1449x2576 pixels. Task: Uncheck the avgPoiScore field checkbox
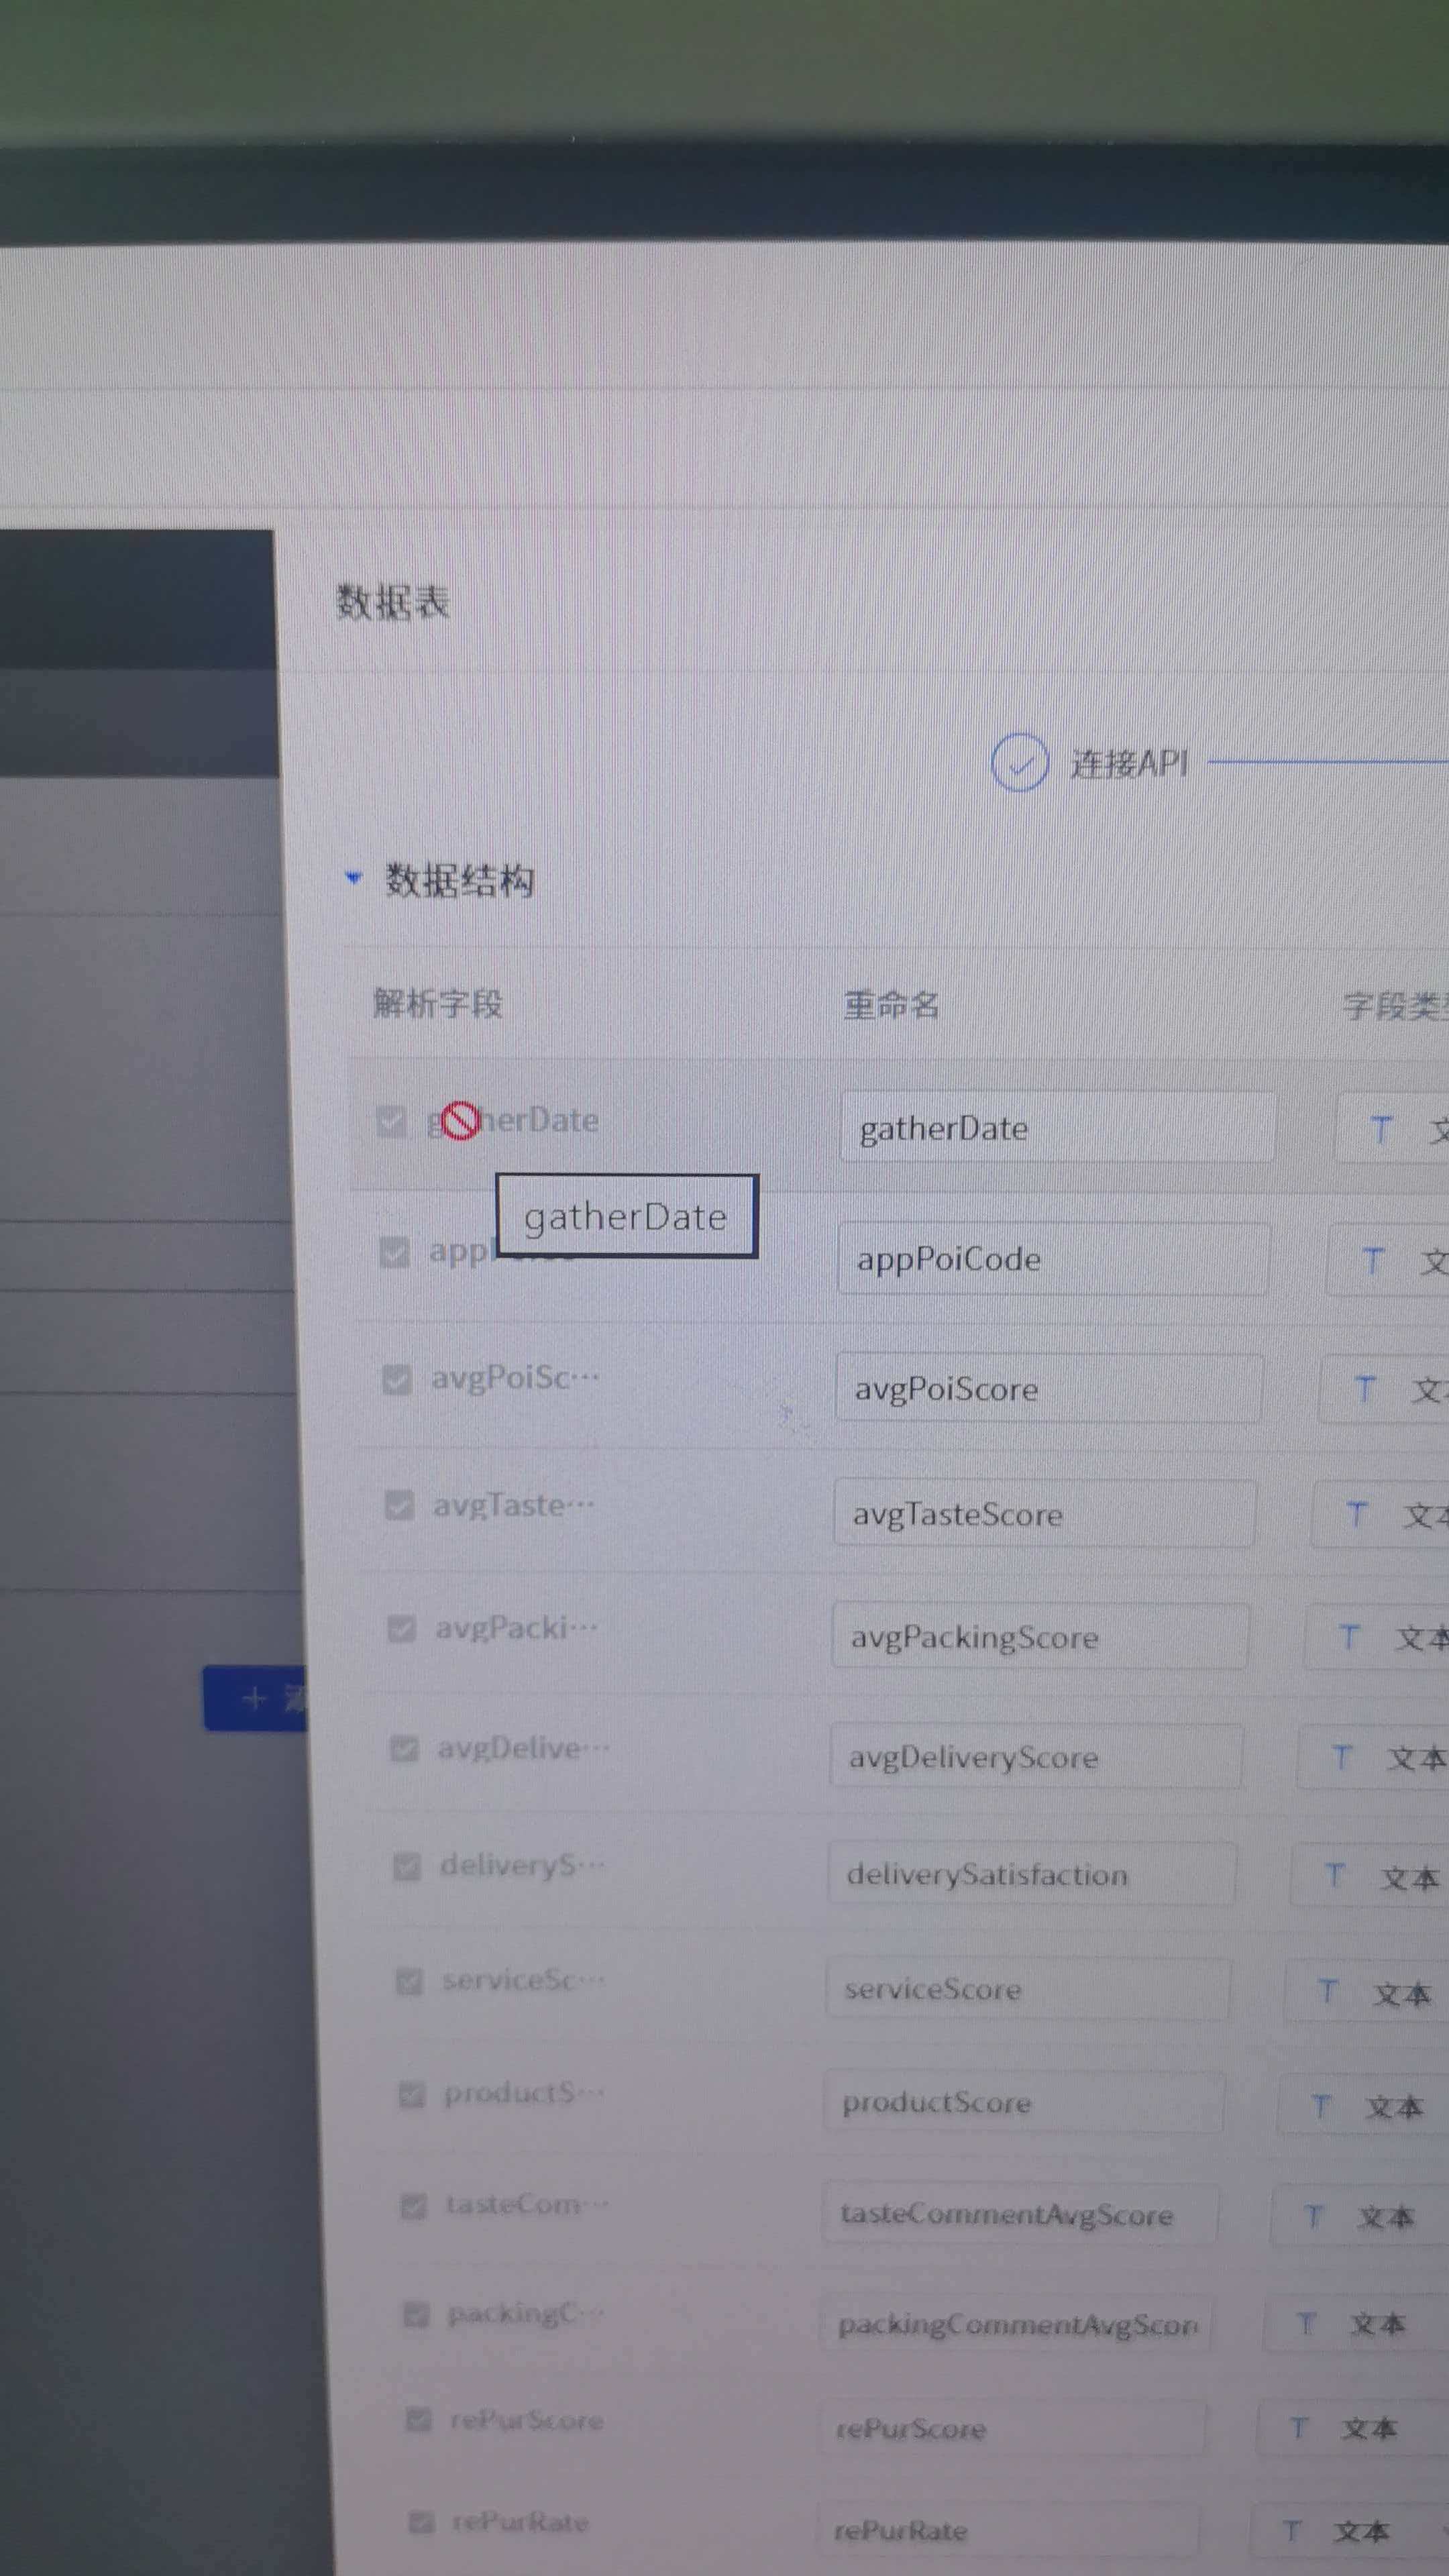click(397, 1380)
